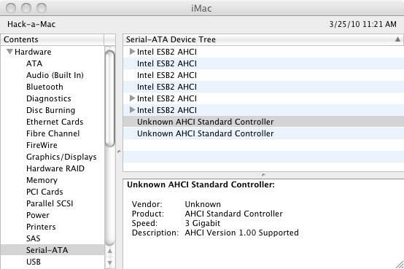The image size is (404, 269).
Task: Click the sidebar scroll down arrow
Action: (110, 263)
